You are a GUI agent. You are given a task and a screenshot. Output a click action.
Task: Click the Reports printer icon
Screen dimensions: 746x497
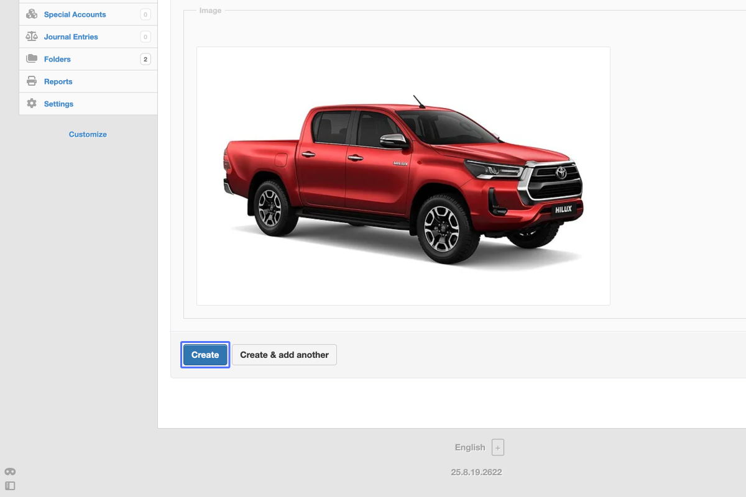pyautogui.click(x=32, y=81)
